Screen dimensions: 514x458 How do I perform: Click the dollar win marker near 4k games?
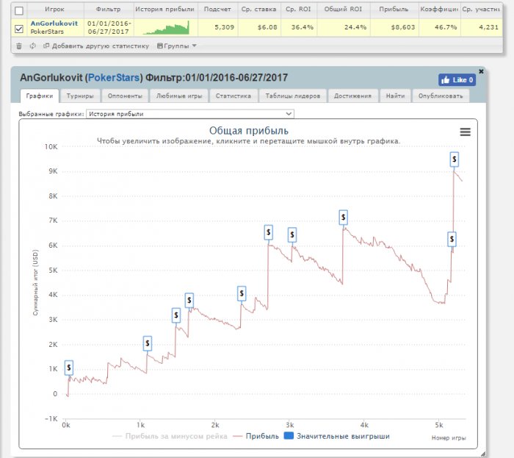[x=343, y=218]
